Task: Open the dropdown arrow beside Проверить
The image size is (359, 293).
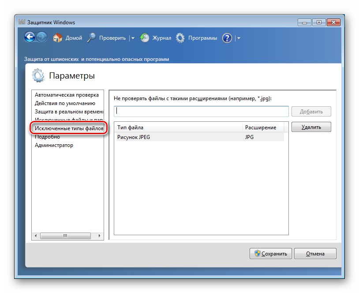Action: [133, 38]
